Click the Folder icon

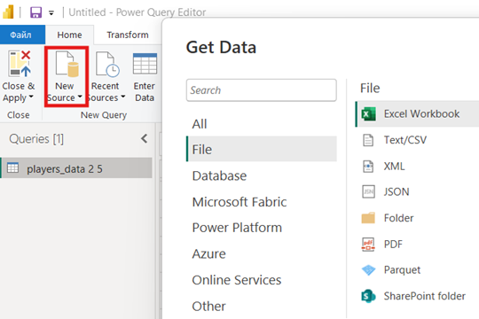368,218
